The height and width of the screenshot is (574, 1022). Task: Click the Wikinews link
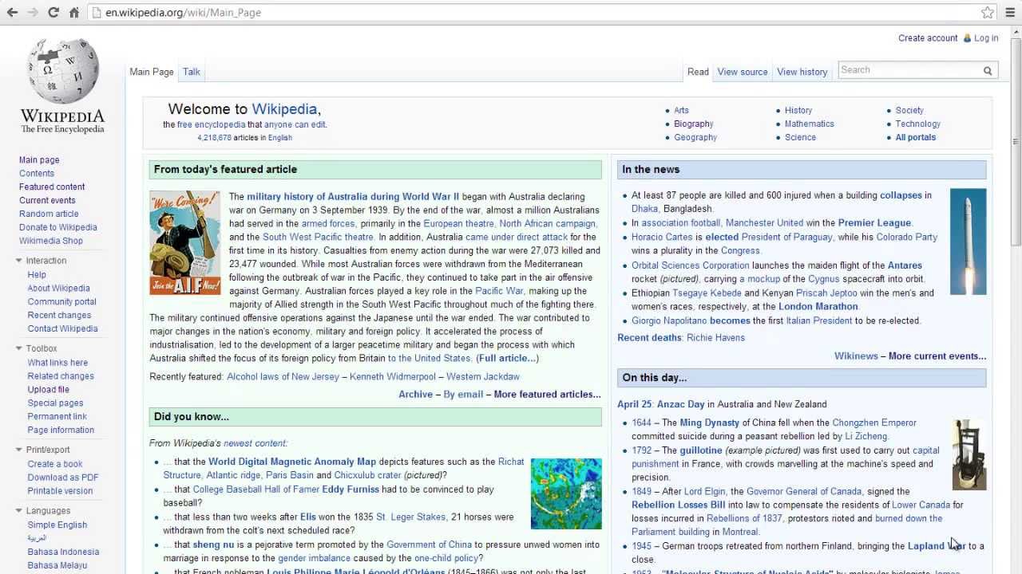[x=856, y=356]
